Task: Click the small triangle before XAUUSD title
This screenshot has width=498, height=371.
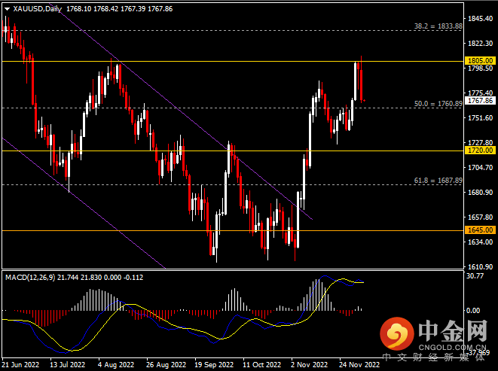Action: point(5,9)
